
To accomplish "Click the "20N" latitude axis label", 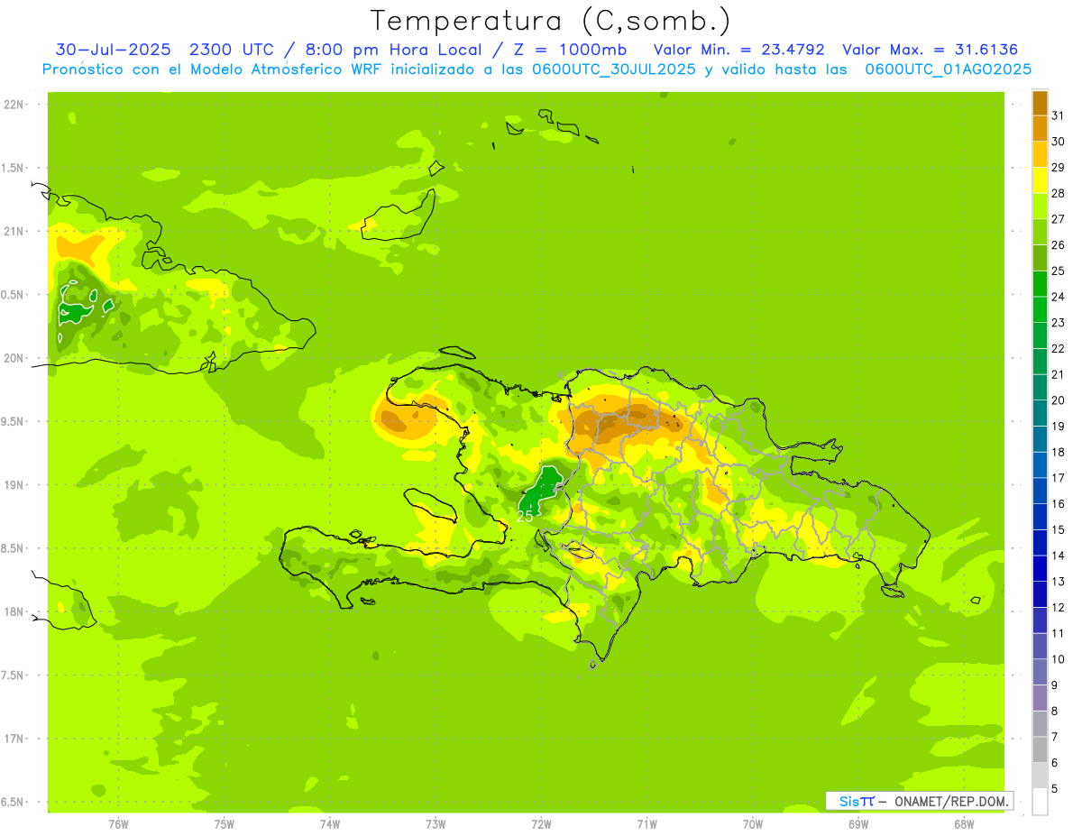I will (x=14, y=358).
